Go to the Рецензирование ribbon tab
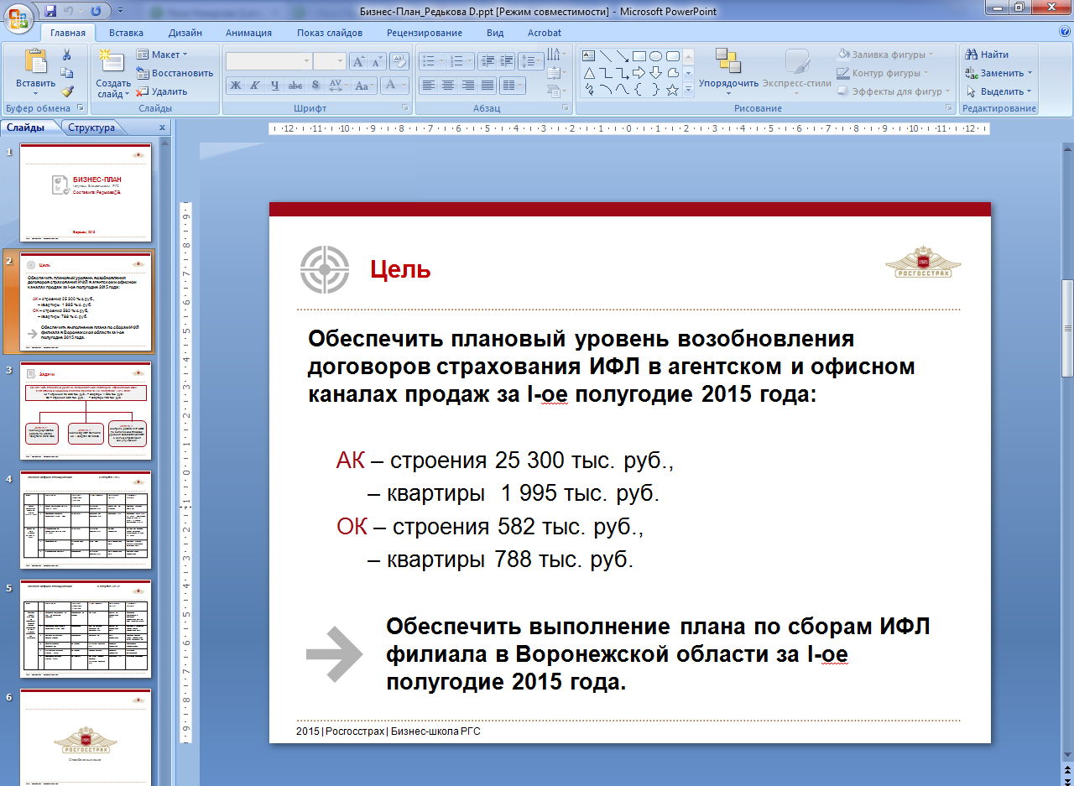Screen dimensions: 1074x786 pyautogui.click(x=425, y=33)
